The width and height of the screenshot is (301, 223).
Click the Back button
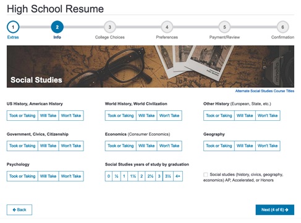click(x=19, y=210)
